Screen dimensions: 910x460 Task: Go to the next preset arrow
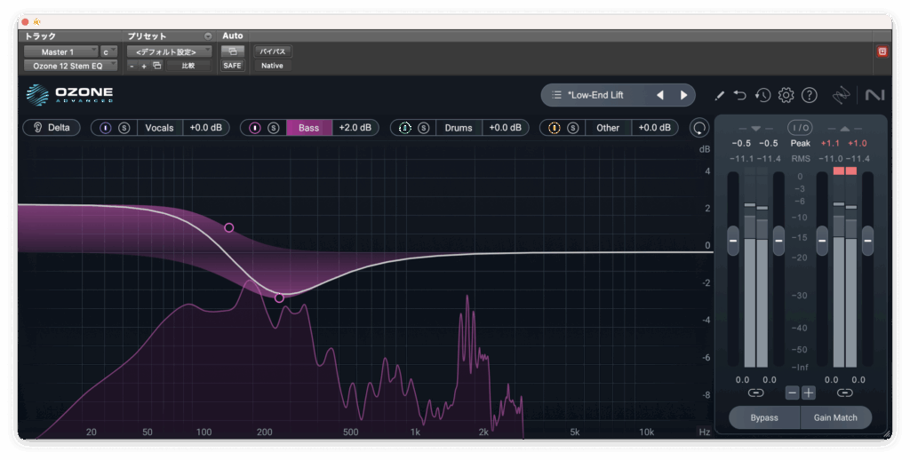683,95
